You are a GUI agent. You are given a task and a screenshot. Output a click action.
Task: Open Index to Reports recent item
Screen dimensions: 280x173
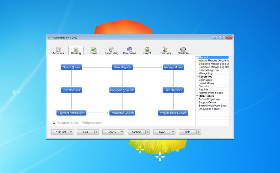[213, 60]
